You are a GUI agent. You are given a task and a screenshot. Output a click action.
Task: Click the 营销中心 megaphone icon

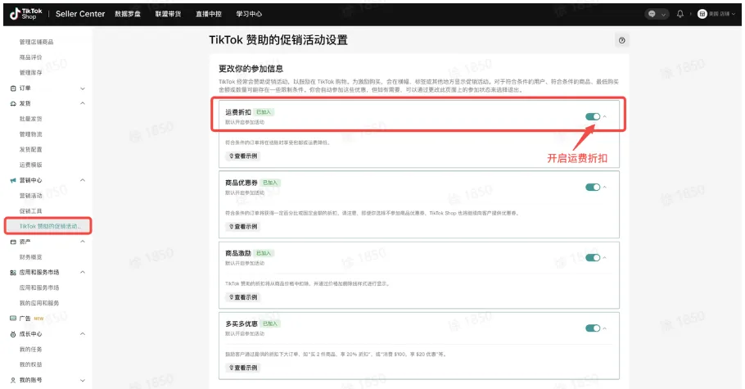pos(13,180)
